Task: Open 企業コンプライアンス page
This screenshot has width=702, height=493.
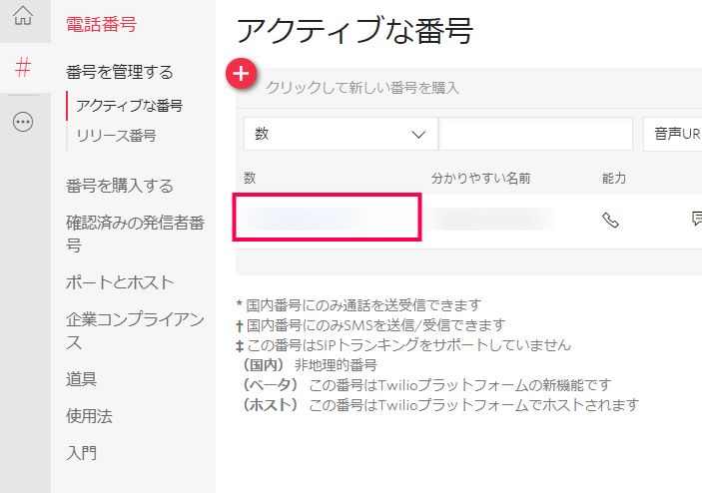Action: click(x=135, y=330)
